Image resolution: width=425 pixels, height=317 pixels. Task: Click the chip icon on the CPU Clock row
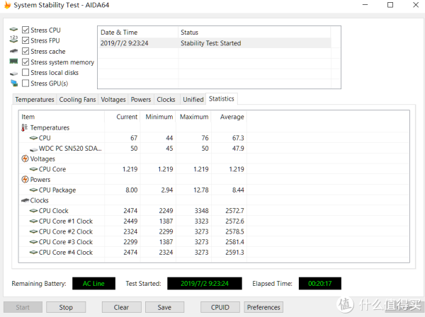(33, 211)
